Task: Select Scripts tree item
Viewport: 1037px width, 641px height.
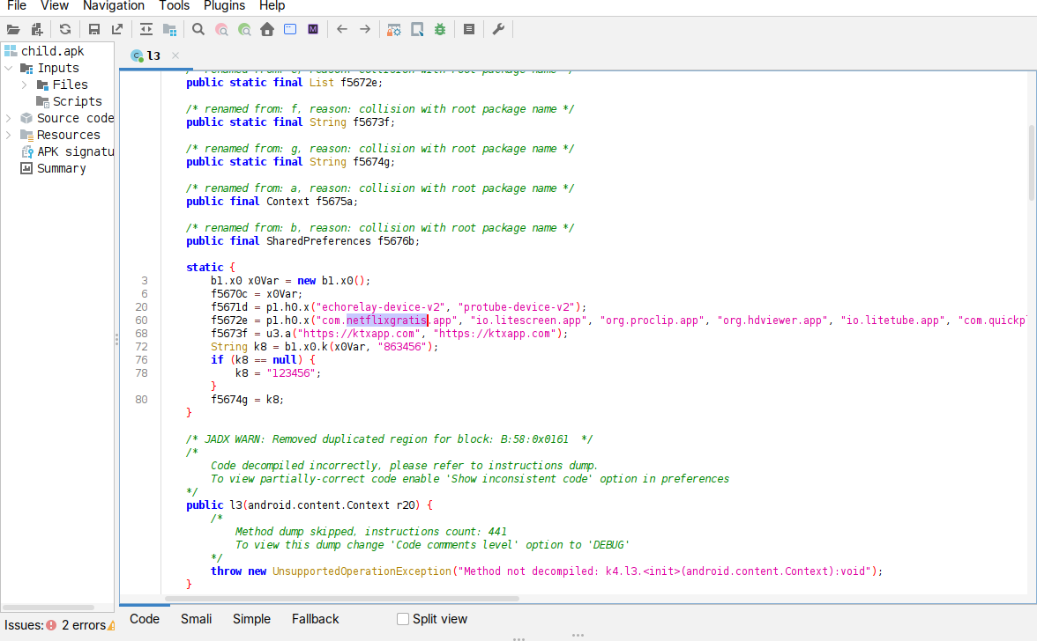Action: pos(77,101)
